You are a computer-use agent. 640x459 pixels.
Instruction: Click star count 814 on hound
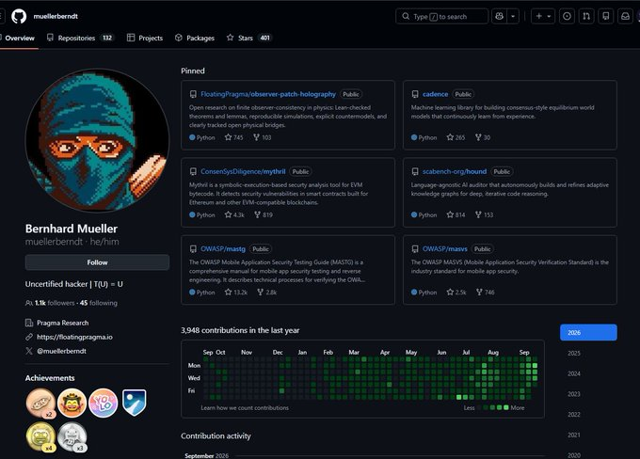[x=456, y=214]
